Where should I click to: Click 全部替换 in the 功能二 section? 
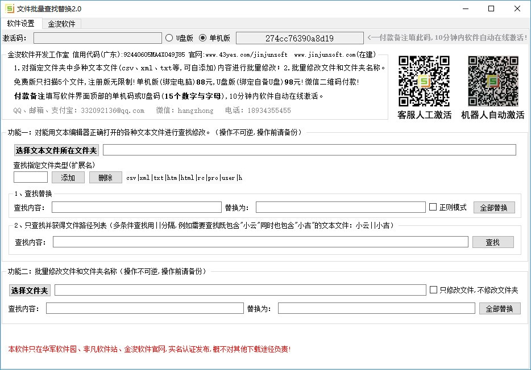pos(500,309)
